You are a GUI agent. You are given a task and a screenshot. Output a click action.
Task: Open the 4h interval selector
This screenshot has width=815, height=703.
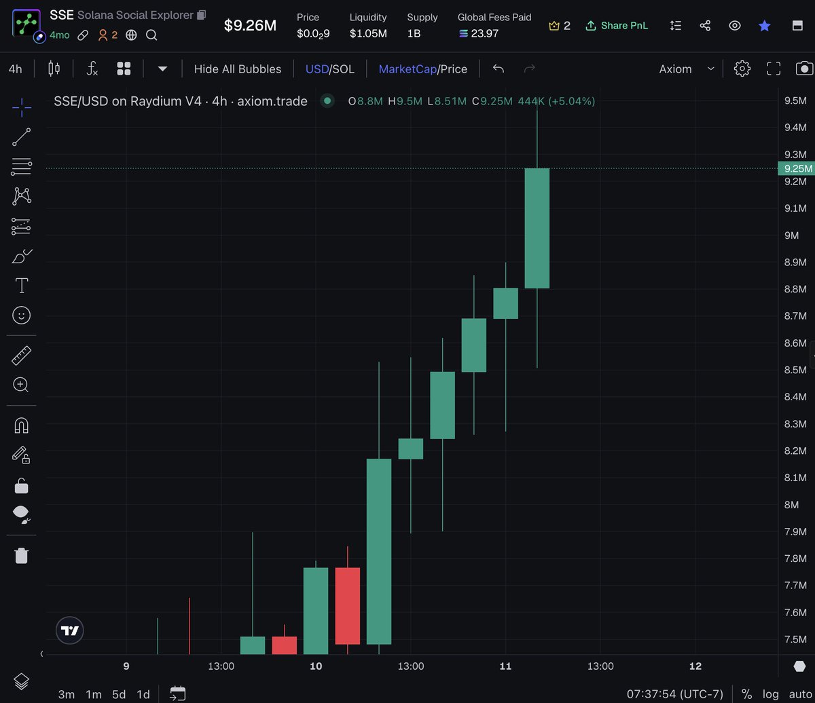click(15, 69)
